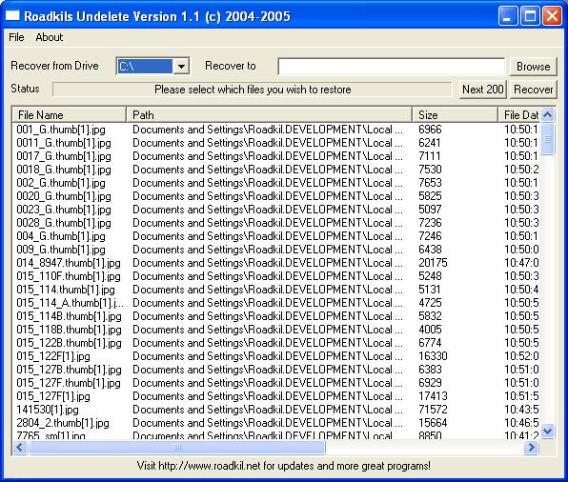Click size value 6966

pyautogui.click(x=430, y=130)
